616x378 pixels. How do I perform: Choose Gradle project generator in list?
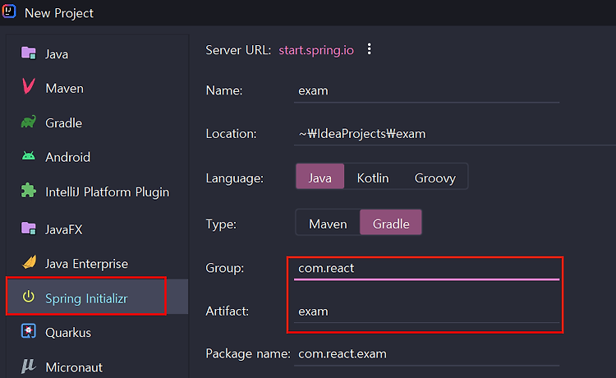point(97,123)
